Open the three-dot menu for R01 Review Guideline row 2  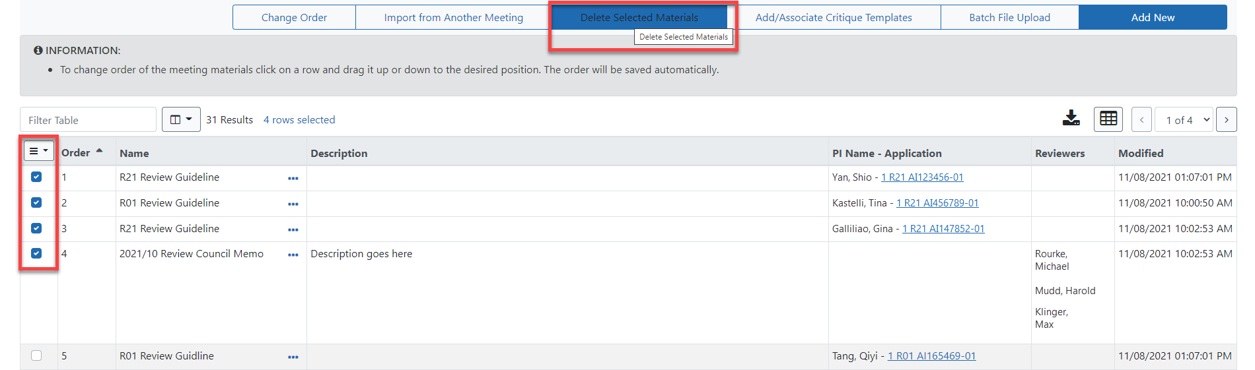(293, 204)
